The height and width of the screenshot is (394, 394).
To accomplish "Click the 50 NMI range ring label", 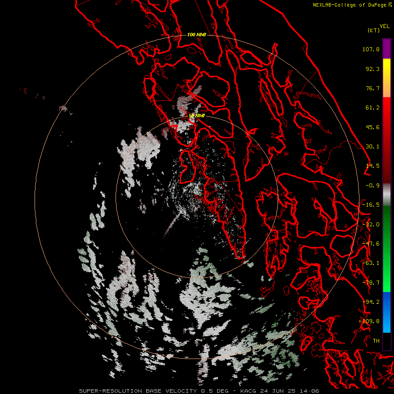I will point(197,116).
